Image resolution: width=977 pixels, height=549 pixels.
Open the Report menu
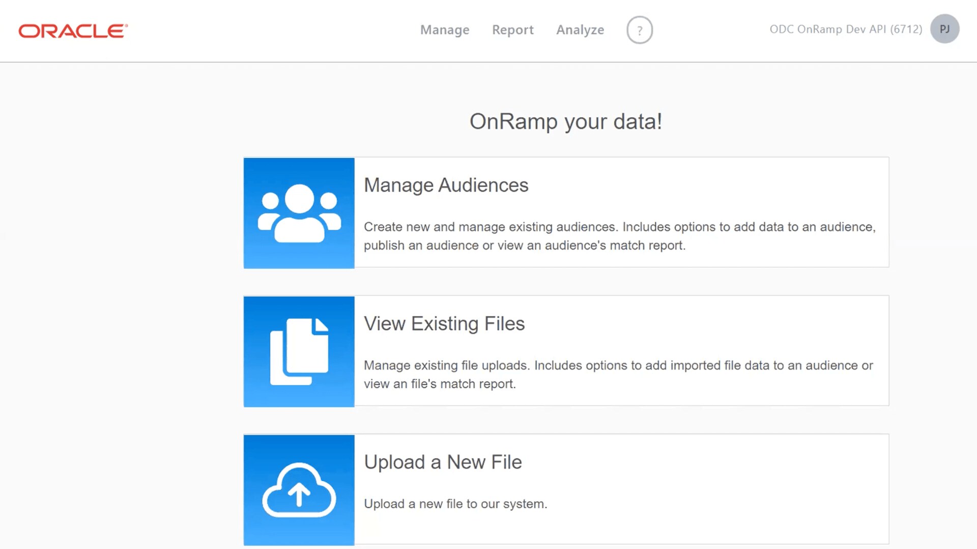(512, 30)
